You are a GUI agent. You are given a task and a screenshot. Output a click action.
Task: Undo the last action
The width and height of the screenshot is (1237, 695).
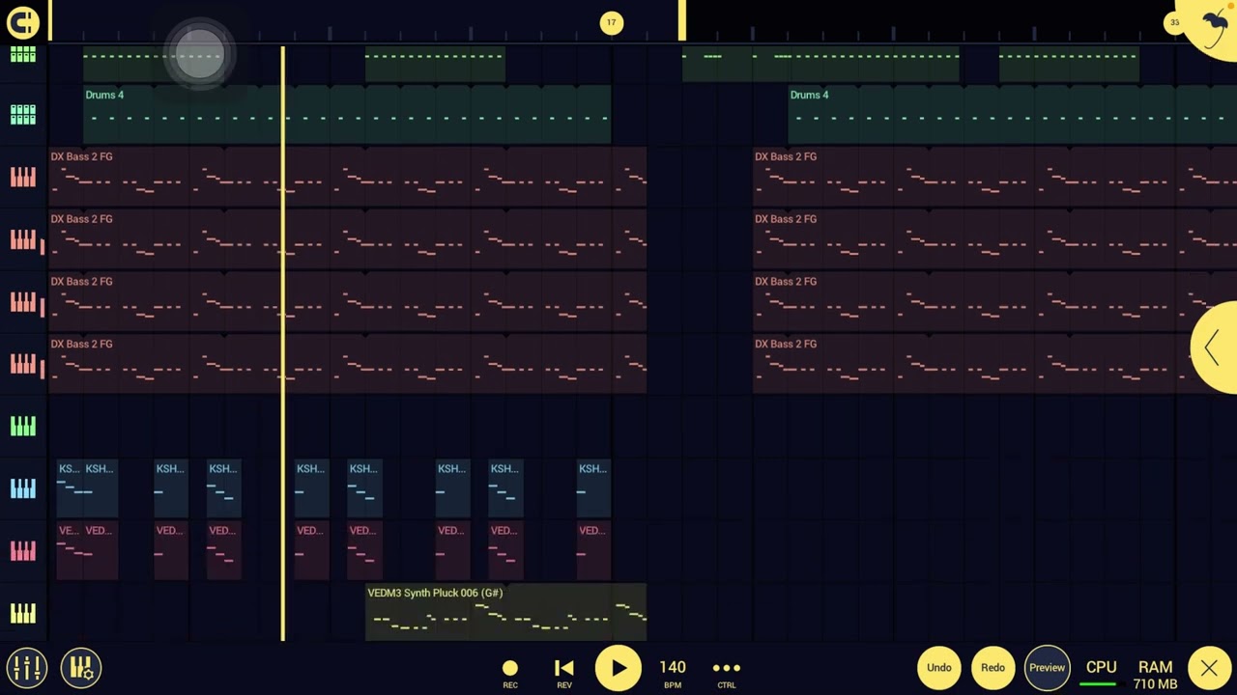[939, 668]
